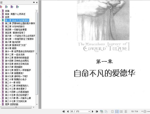Open 第十章 离别 bookmark
The width and height of the screenshot is (150, 114).
point(10,48)
